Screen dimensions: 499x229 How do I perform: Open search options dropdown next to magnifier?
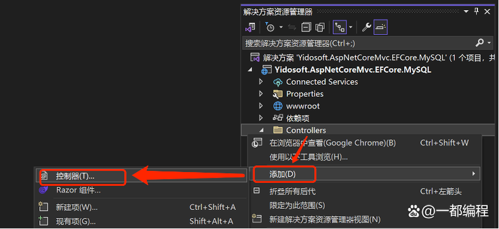[x=489, y=43]
